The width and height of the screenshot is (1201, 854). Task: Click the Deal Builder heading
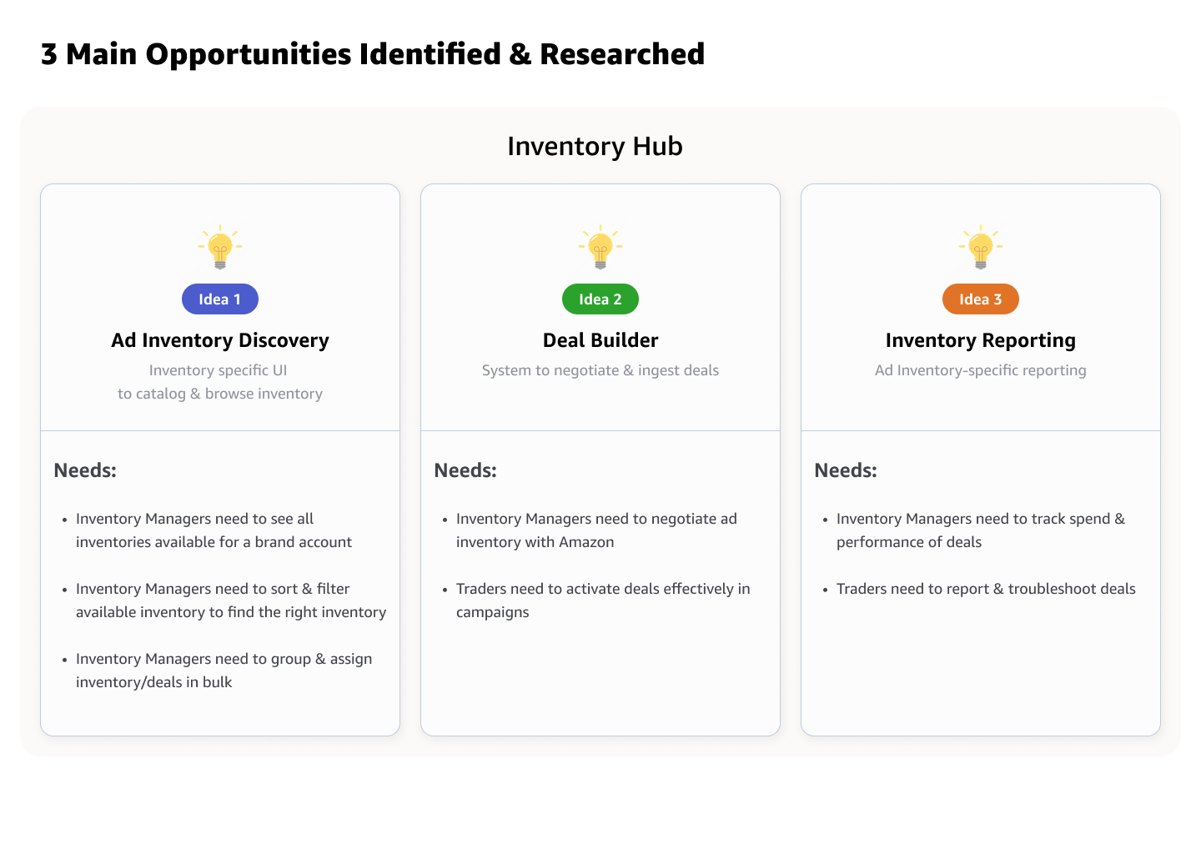[x=600, y=340]
